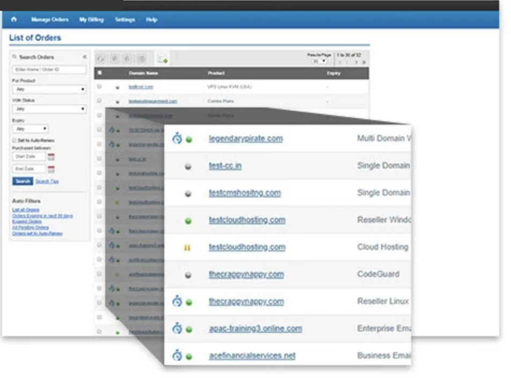Focus the Name / Order ID search field
The image size is (511, 378).
[49, 69]
